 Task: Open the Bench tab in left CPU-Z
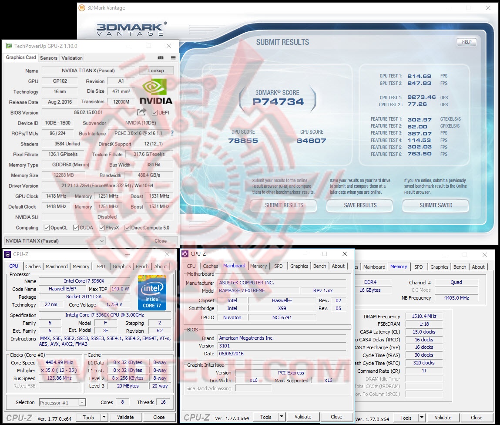(x=142, y=266)
